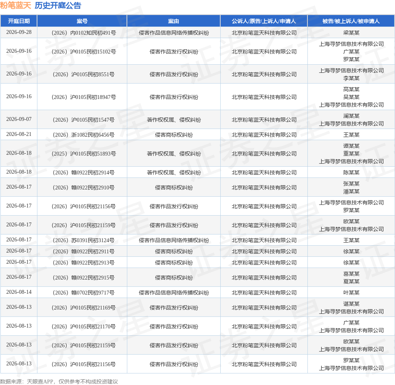Click the 案由 column header
This screenshot has width=395, height=385.
174,21
